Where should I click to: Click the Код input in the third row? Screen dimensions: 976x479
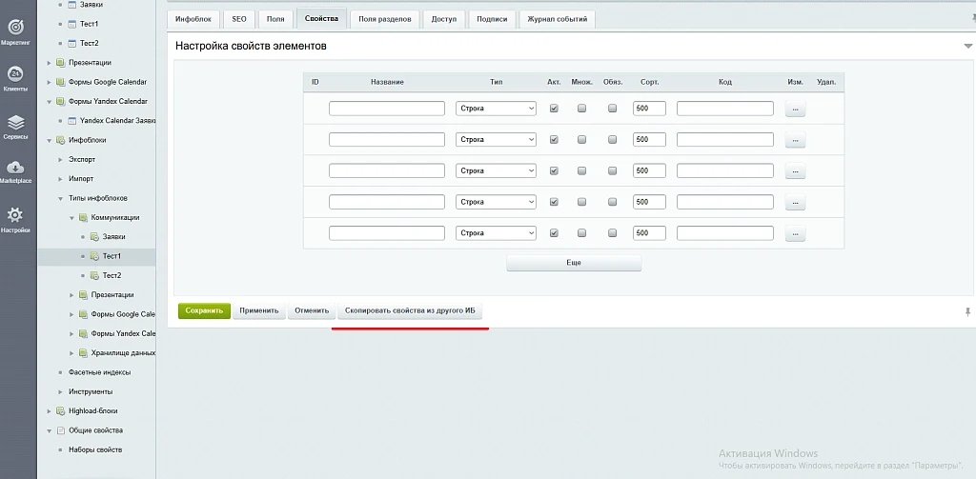(x=725, y=170)
